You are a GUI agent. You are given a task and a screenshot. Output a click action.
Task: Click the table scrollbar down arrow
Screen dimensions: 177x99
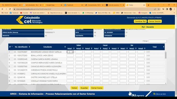point(166,83)
